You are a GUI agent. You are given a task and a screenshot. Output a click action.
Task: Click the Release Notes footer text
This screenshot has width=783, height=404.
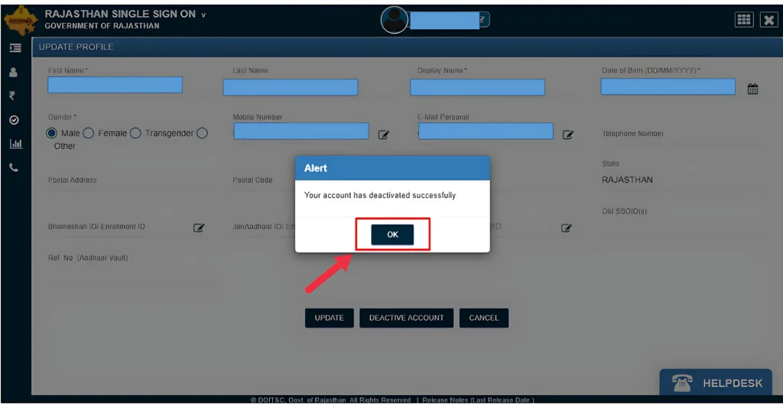[x=478, y=400]
